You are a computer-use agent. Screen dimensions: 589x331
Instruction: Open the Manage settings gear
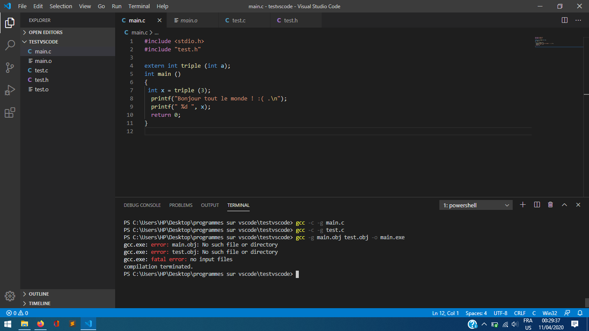[x=10, y=296]
